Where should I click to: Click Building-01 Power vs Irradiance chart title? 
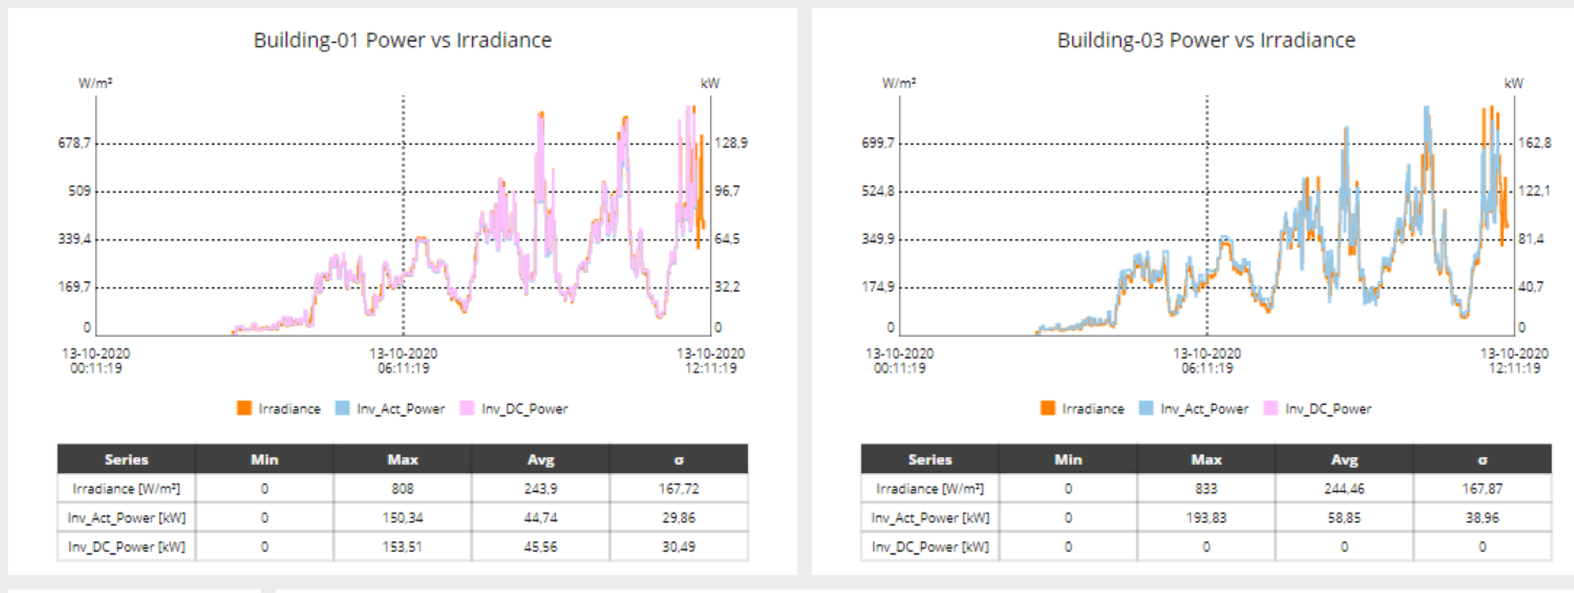pos(402,40)
